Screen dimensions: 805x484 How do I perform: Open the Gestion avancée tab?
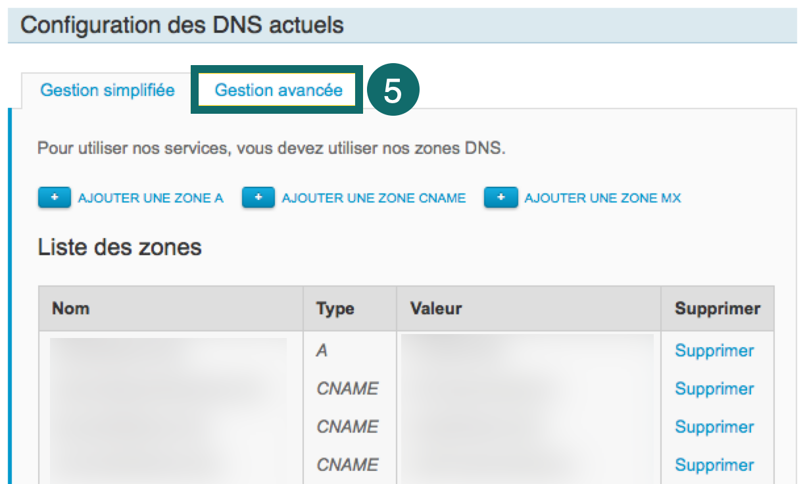click(278, 90)
